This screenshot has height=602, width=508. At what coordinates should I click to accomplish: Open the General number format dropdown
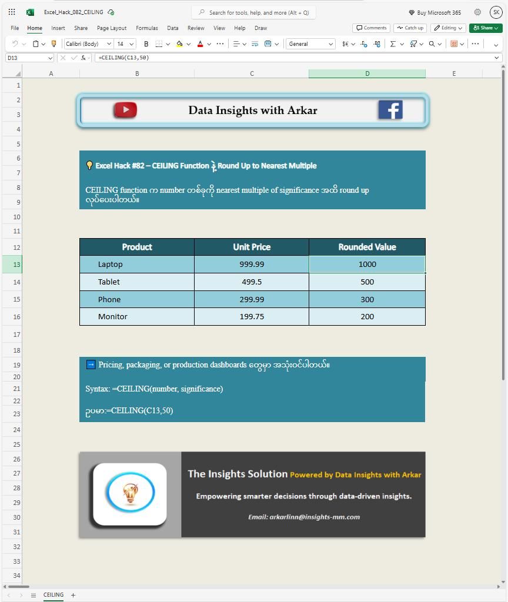tap(310, 44)
